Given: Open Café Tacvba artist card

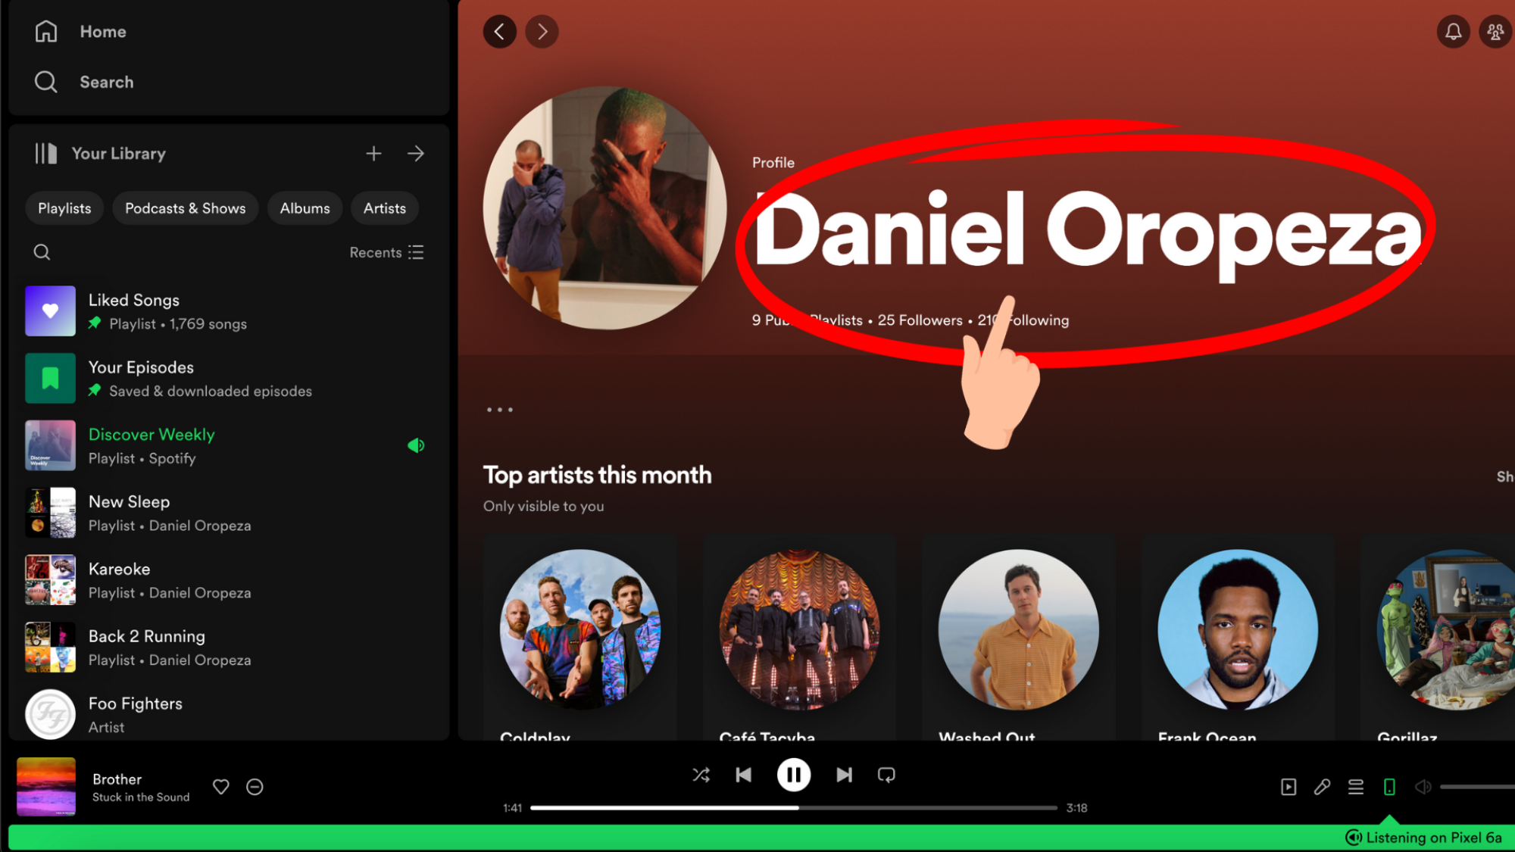Looking at the screenshot, I should [x=799, y=638].
